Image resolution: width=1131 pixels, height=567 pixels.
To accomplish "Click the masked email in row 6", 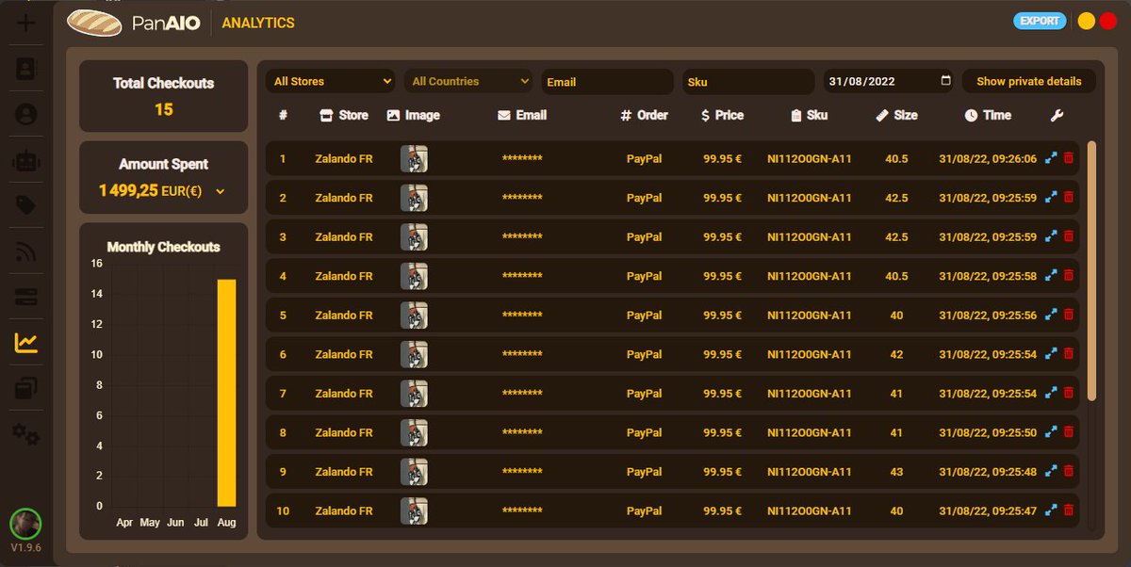I will point(522,355).
